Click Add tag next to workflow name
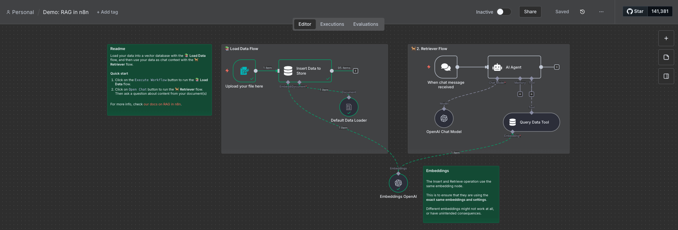Screen dimensions: 678x230 [107, 12]
